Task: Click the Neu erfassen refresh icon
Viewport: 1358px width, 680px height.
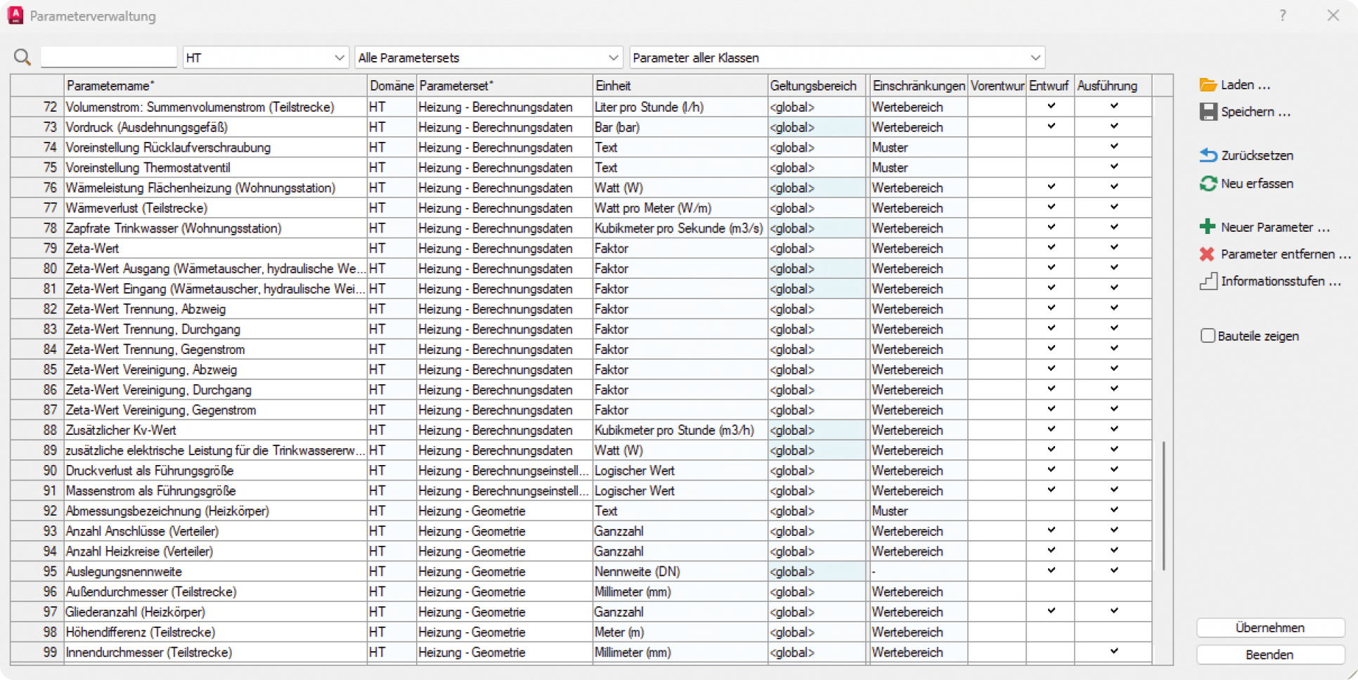Action: [1208, 183]
